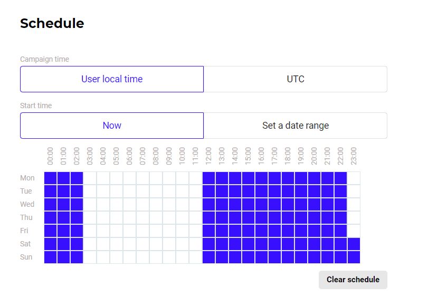This screenshot has width=428, height=306.
Task: Enable the Wednesday 06:00 time slot
Action: pyautogui.click(x=130, y=205)
